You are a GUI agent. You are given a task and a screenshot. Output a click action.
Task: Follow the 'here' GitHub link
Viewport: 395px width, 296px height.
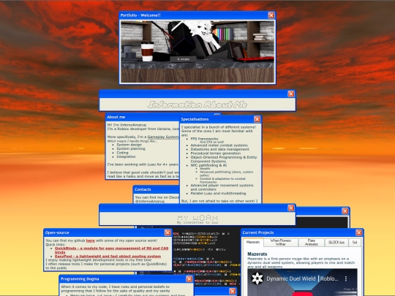pyautogui.click(x=91, y=240)
